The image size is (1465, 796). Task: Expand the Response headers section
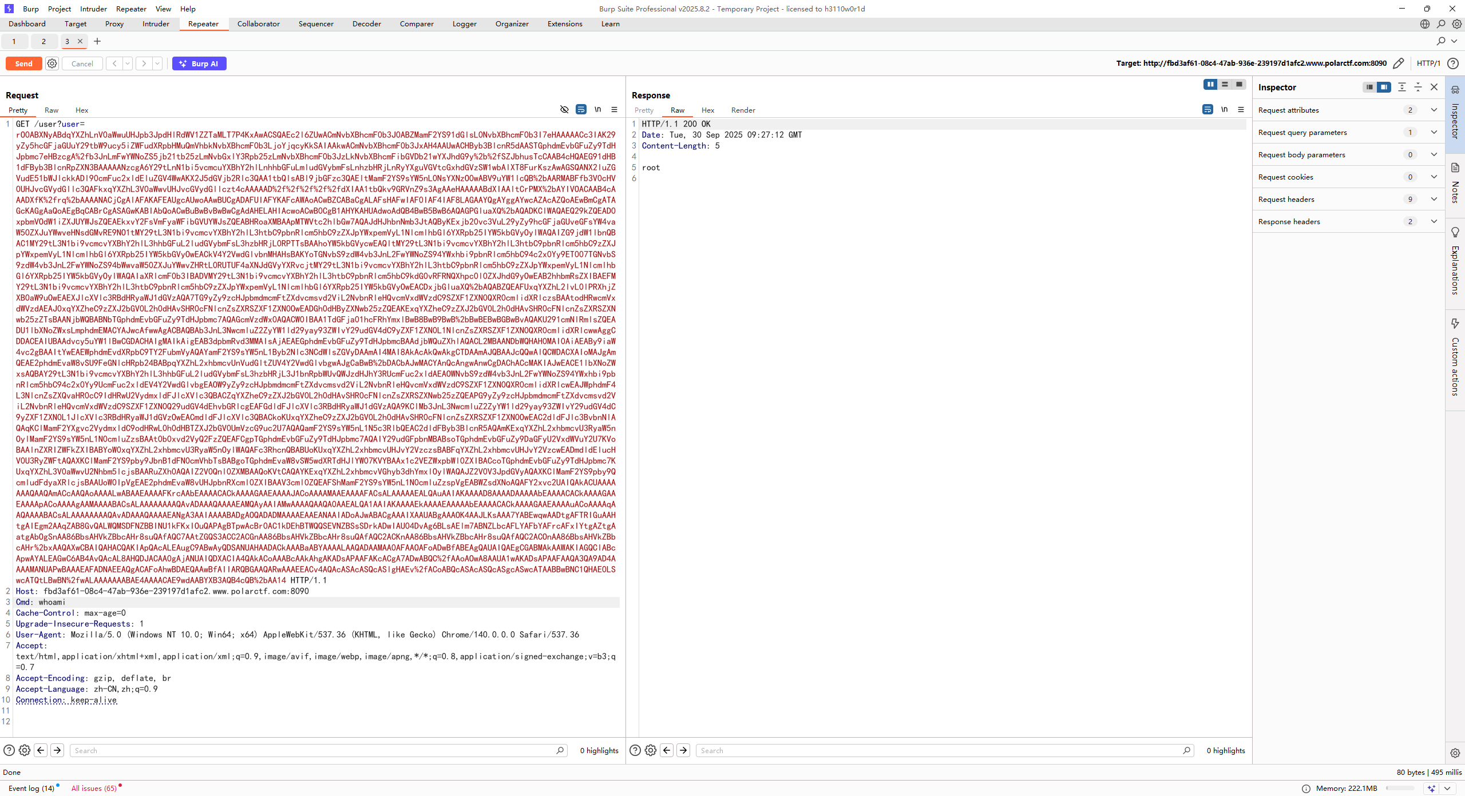1434,221
